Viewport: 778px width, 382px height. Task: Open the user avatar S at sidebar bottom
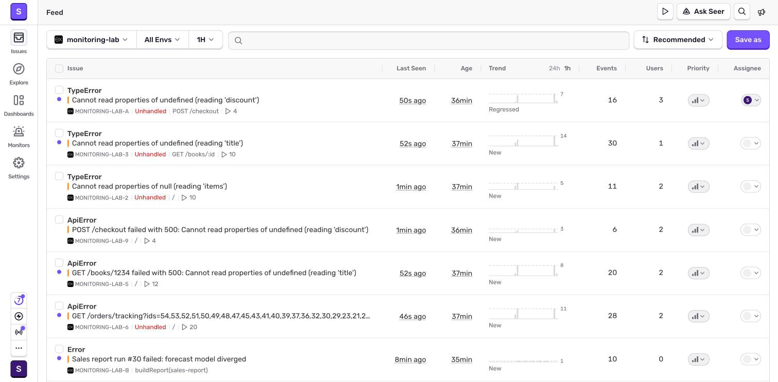tap(19, 369)
